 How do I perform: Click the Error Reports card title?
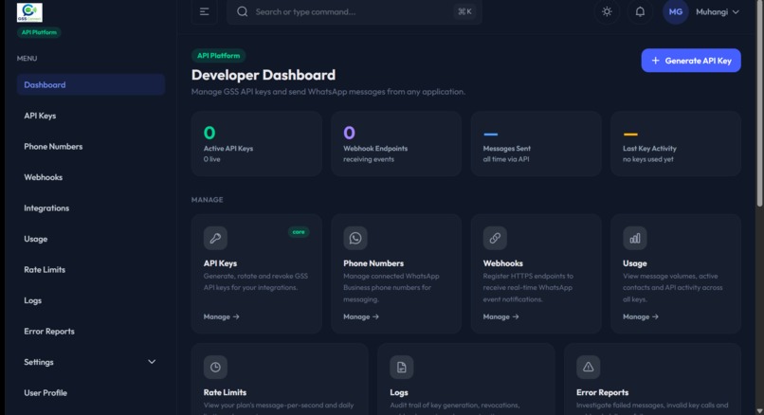(602, 392)
